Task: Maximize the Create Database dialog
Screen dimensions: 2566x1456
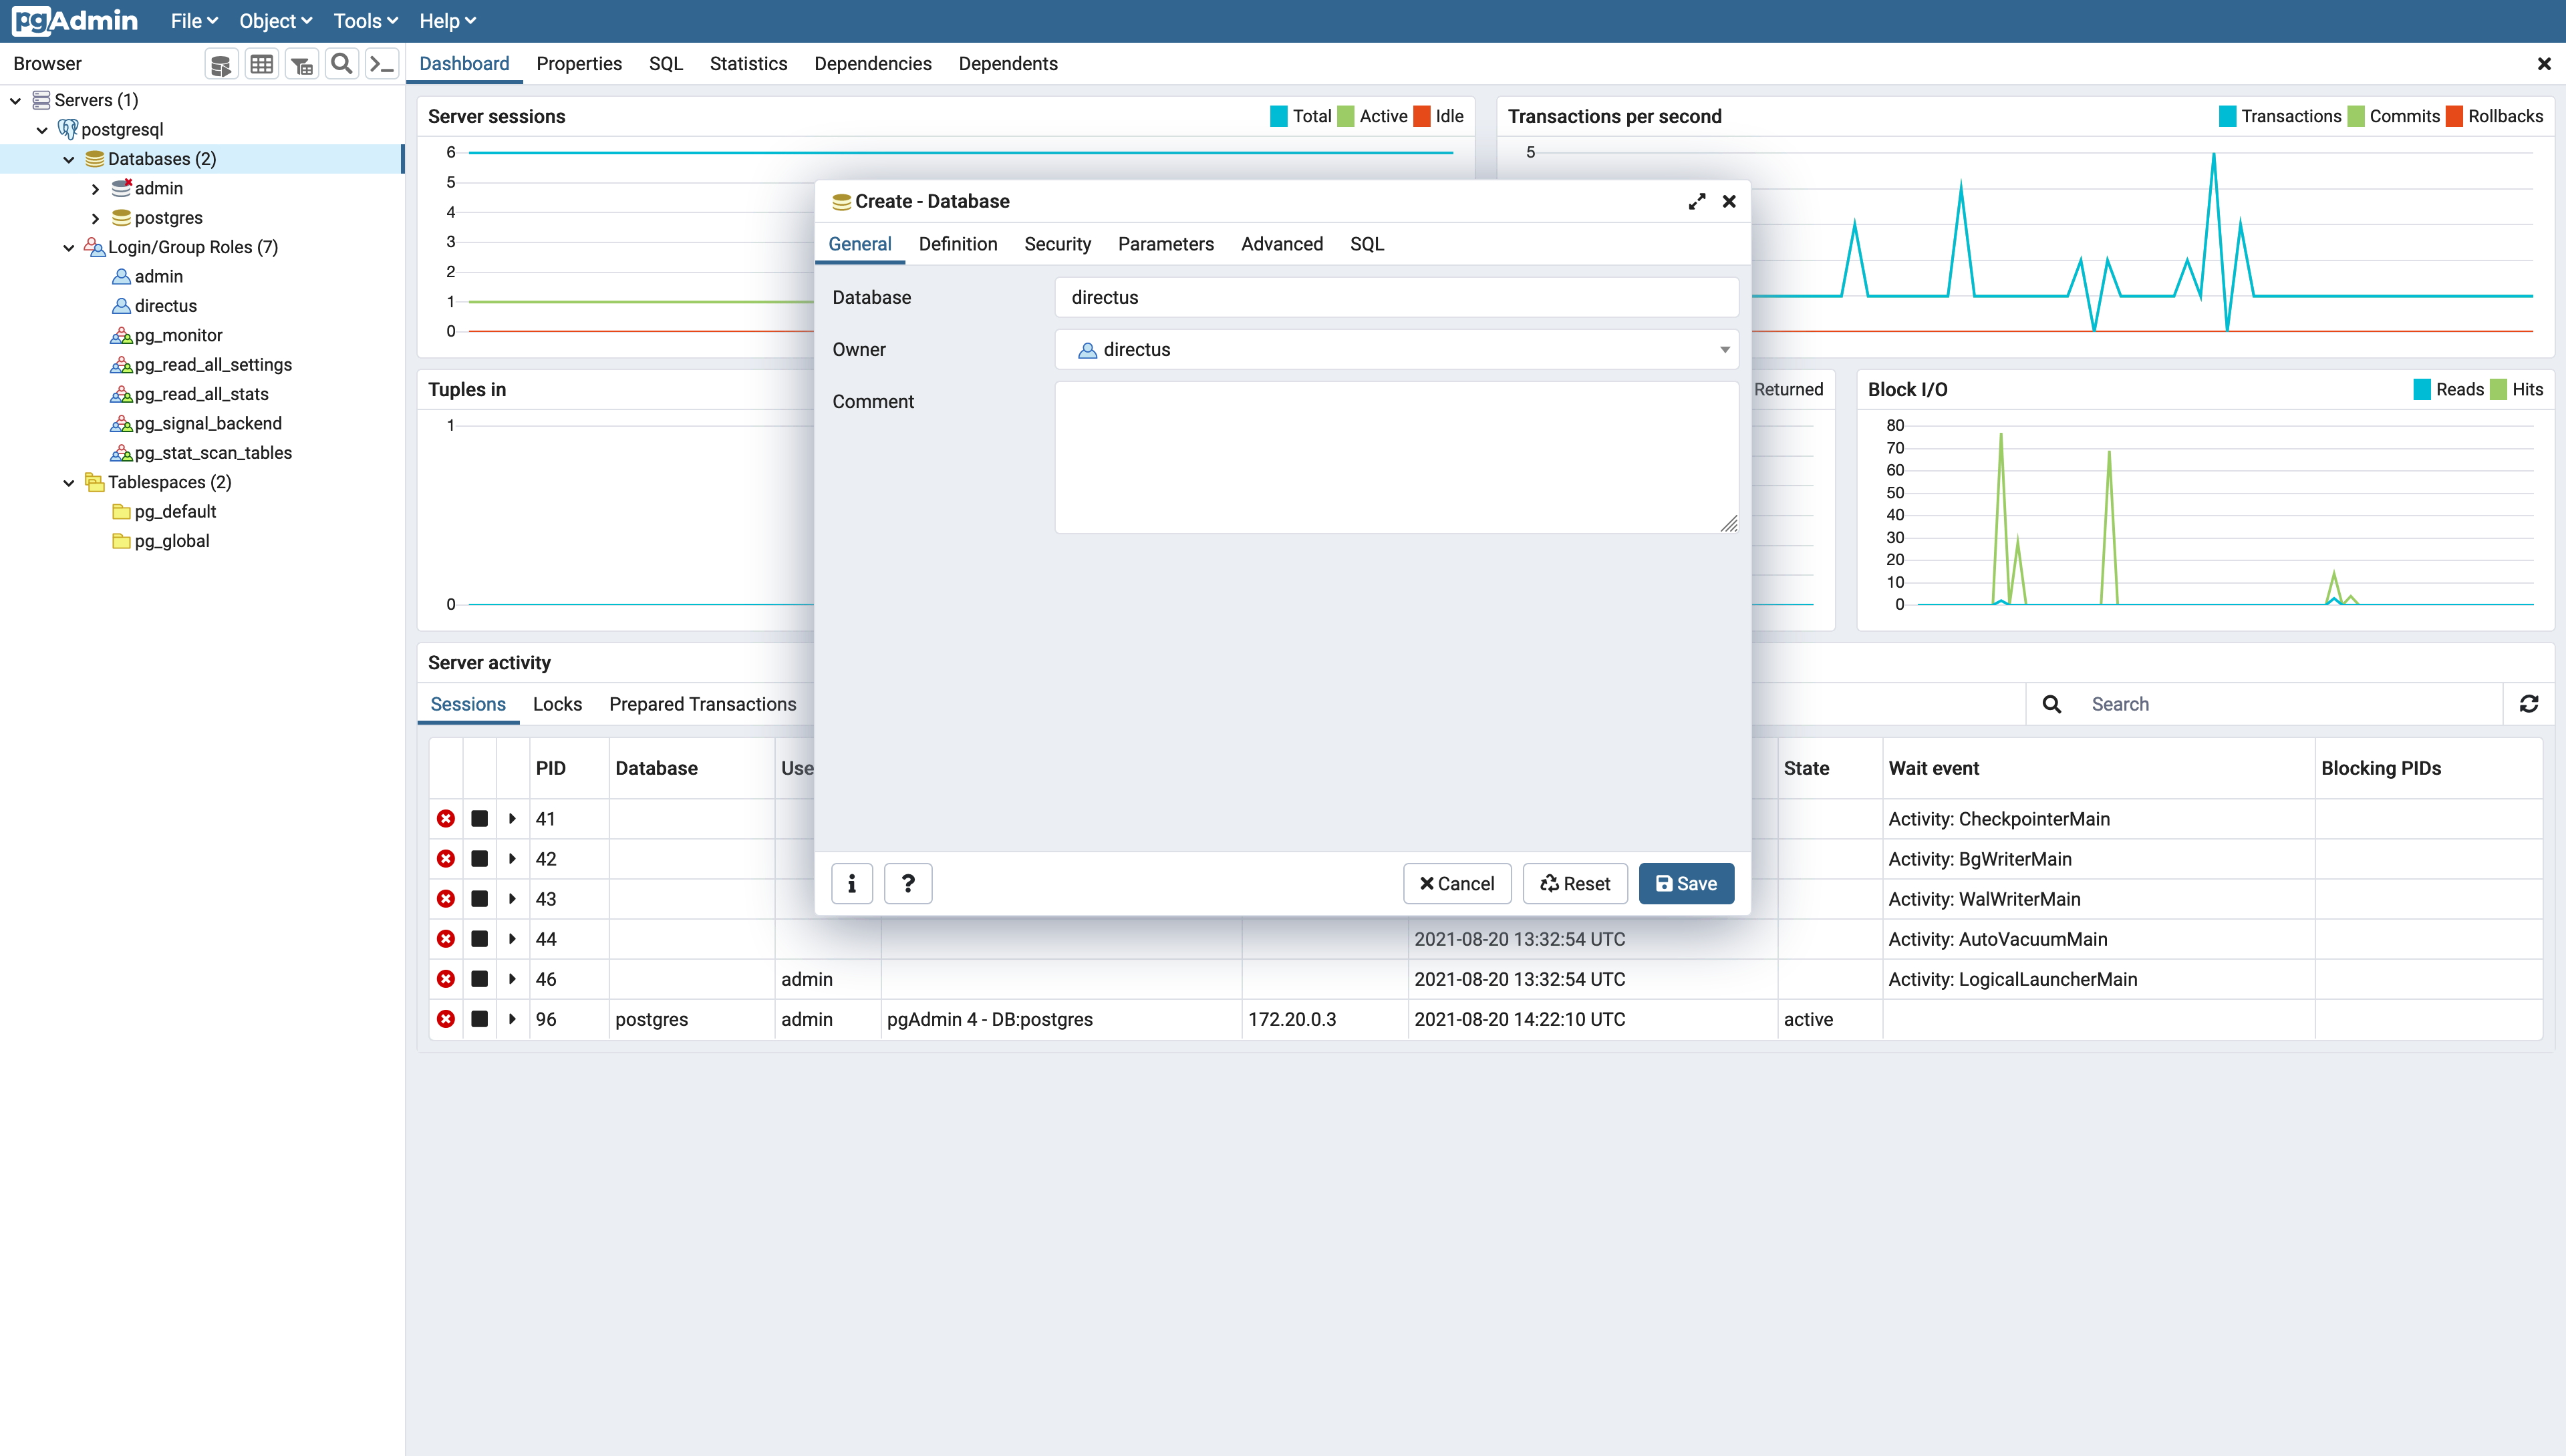Action: click(x=1697, y=201)
